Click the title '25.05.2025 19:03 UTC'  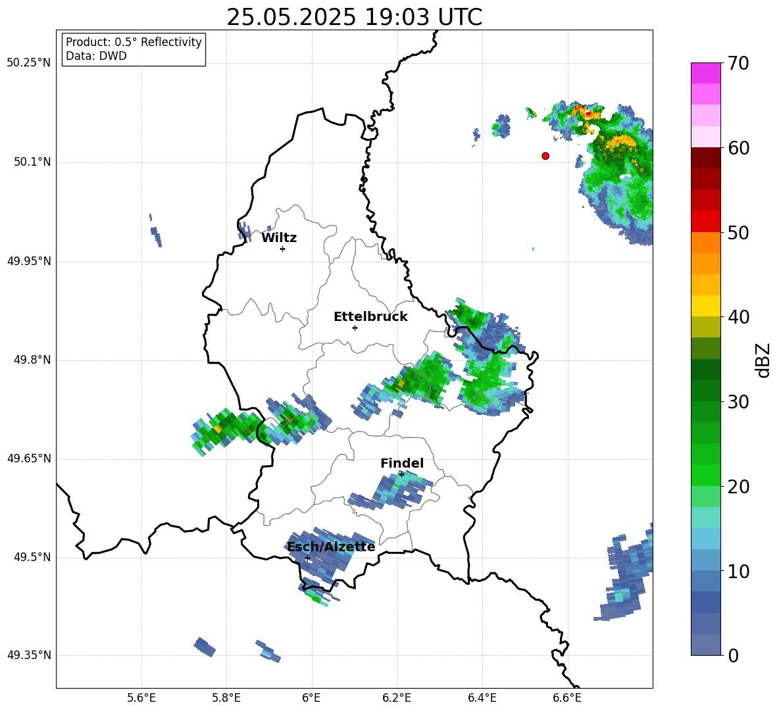click(x=354, y=17)
